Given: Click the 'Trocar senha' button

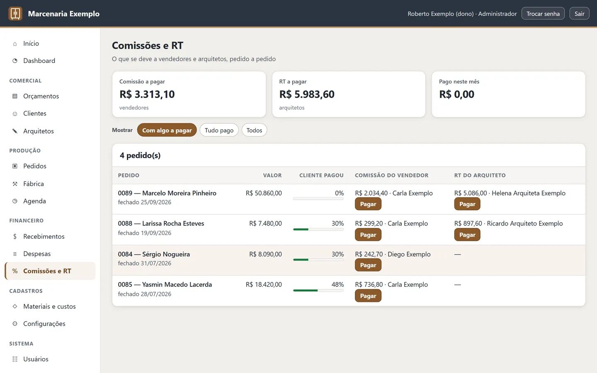Looking at the screenshot, I should tap(543, 14).
